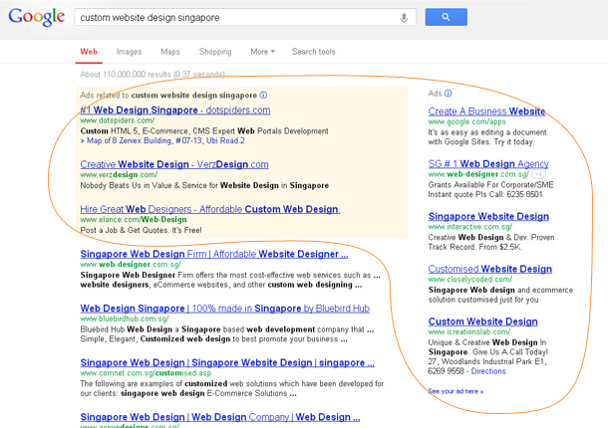The width and height of the screenshot is (608, 428).
Task: Click info icon next to right-side Ads label
Action: (449, 93)
